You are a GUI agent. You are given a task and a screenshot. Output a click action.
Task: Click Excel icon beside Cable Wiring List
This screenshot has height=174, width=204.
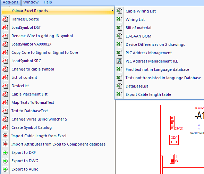click(x=119, y=11)
